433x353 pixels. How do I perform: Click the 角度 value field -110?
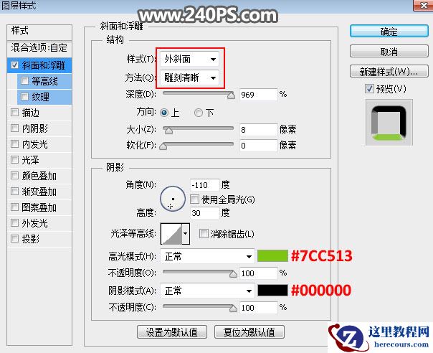click(204, 184)
